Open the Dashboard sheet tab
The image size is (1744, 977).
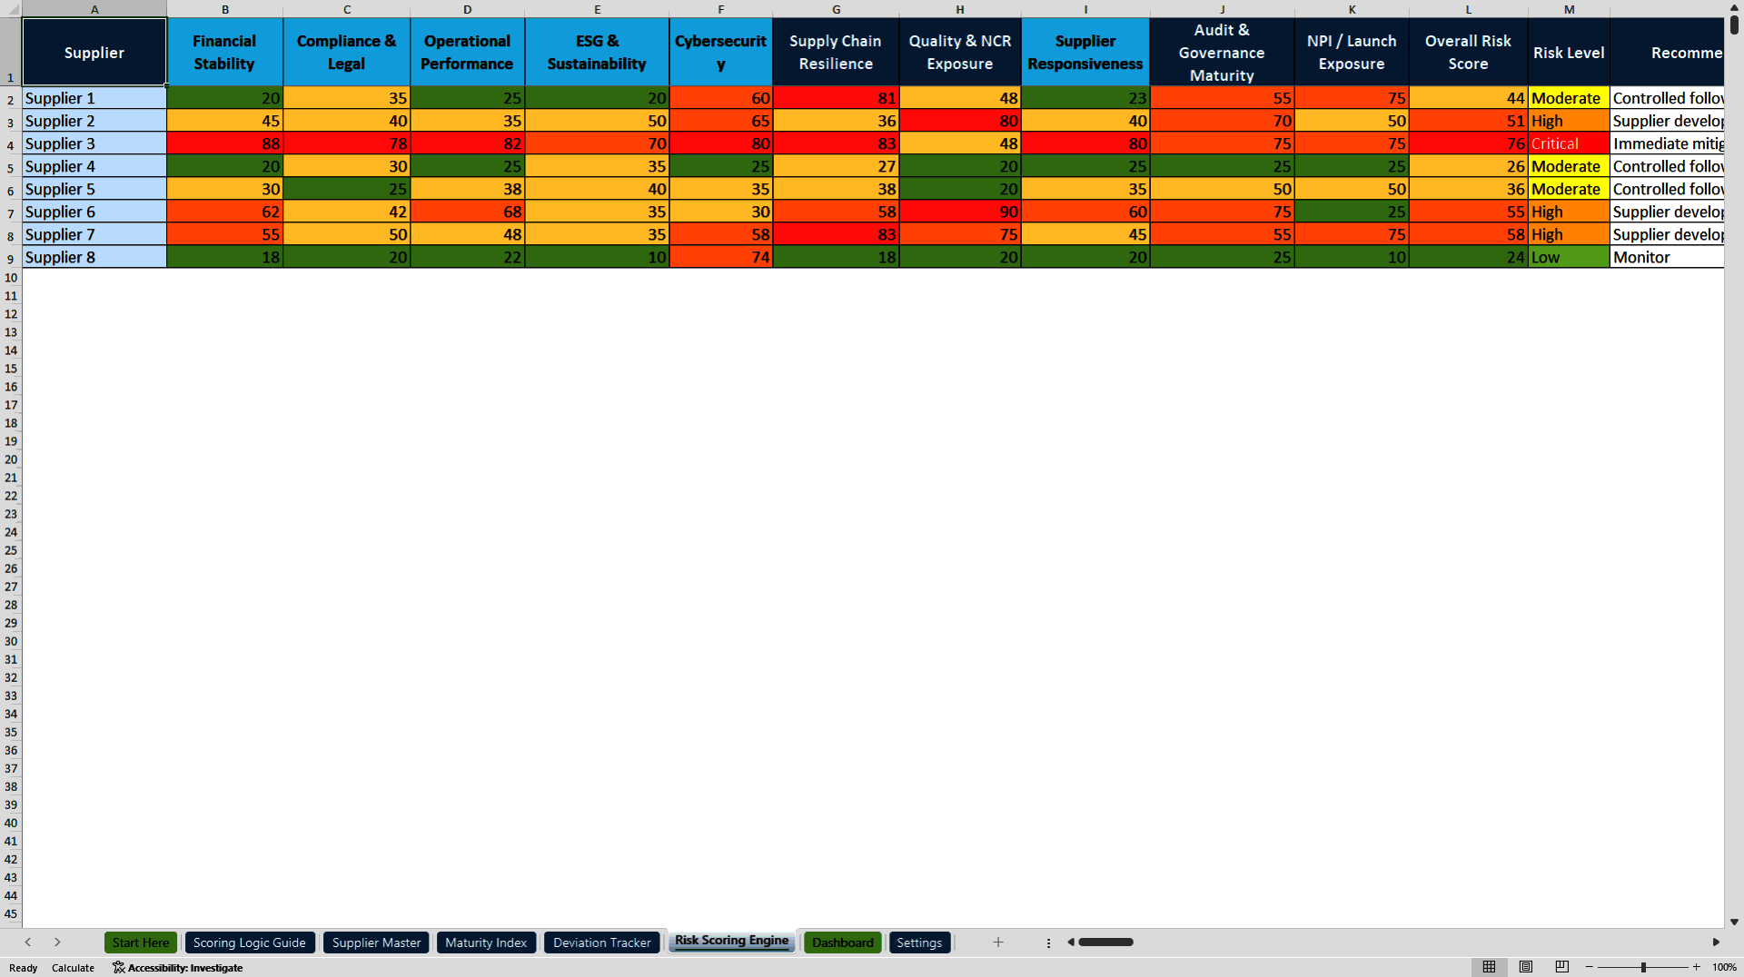click(842, 942)
